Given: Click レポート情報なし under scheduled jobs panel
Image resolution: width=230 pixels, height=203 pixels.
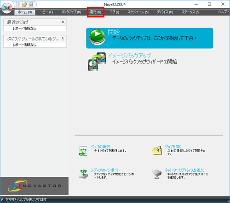Looking at the screenshot, I should point(24,45).
